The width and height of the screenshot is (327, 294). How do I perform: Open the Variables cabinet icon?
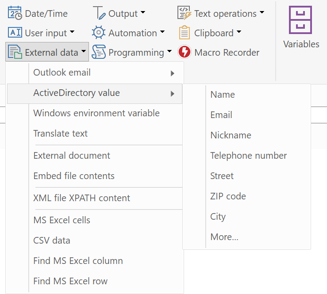300,20
